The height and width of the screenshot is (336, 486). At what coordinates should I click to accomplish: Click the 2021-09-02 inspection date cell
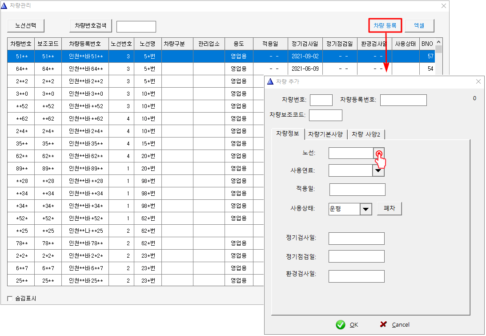tap(305, 57)
